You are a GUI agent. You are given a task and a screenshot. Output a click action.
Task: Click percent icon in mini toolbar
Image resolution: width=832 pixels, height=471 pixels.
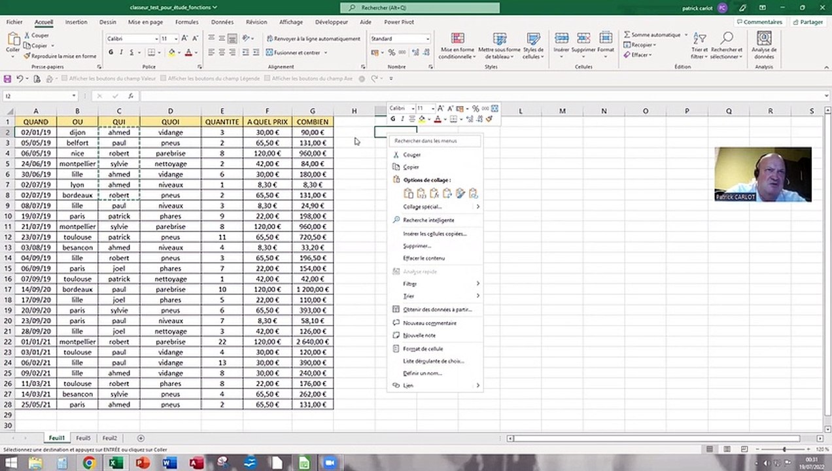(476, 109)
